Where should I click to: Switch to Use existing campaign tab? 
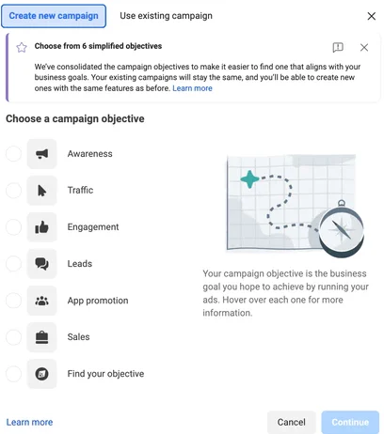[166, 16]
